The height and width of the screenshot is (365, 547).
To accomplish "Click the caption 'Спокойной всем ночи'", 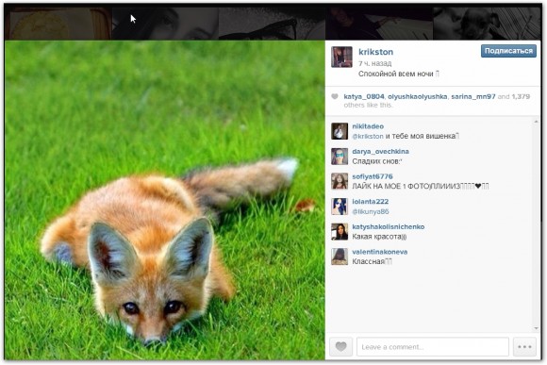I will pyautogui.click(x=395, y=74).
